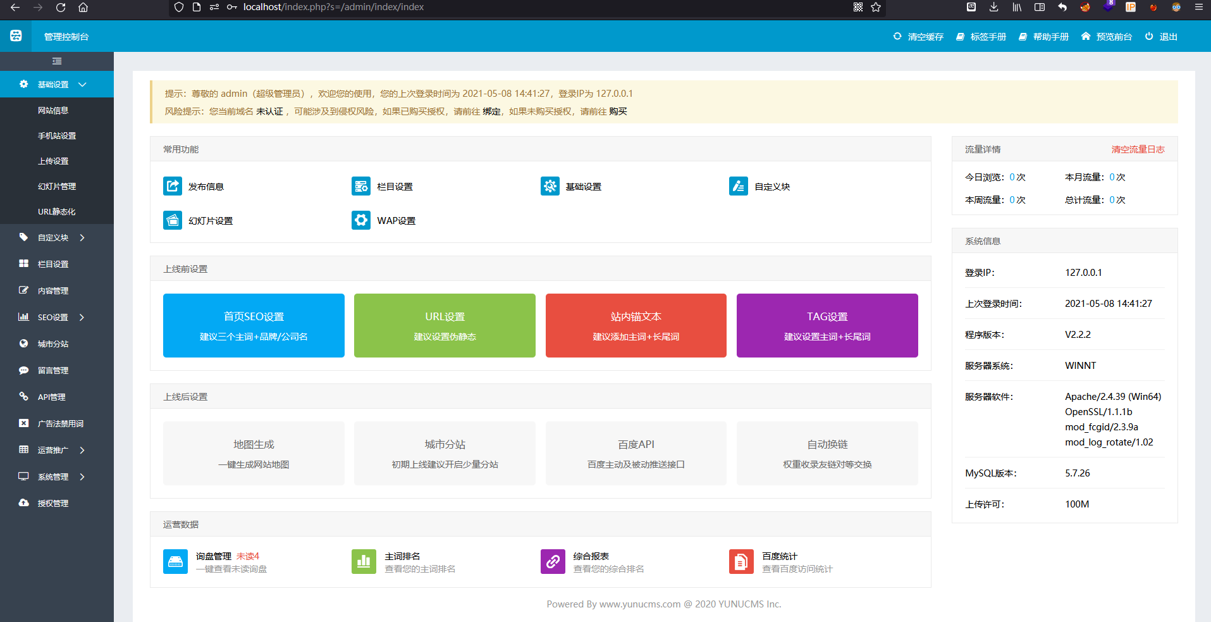
Task: Click the 主词排名 chart icon
Action: pos(364,561)
